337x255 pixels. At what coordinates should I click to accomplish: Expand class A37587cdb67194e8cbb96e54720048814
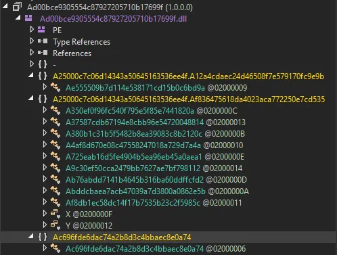pos(45,121)
